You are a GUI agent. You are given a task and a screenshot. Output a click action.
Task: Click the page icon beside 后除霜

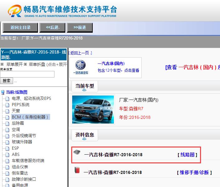coord(7,124)
